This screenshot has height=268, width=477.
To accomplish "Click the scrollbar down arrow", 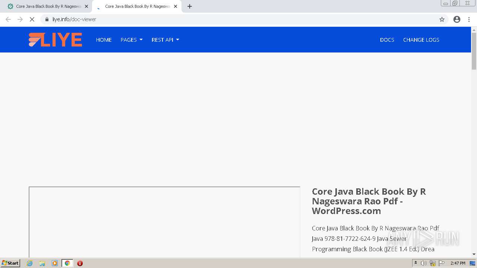I will [474, 254].
